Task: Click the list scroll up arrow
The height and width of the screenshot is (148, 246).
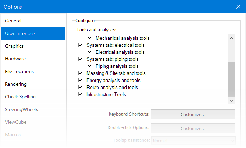Action: [x=231, y=38]
